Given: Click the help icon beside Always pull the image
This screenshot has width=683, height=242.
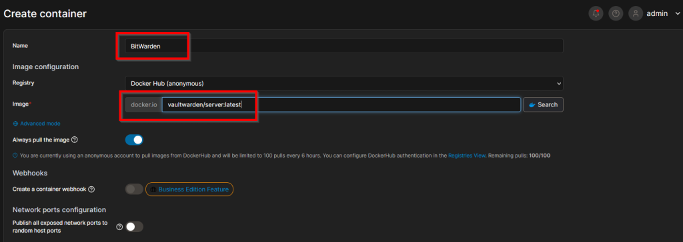Looking at the screenshot, I should click(75, 140).
